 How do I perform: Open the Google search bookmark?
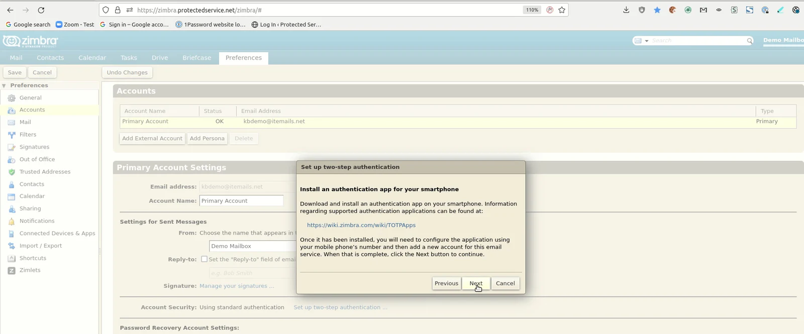click(x=28, y=25)
